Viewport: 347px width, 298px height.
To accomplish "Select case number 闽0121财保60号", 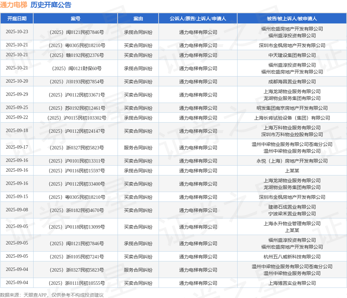I will (77, 68).
